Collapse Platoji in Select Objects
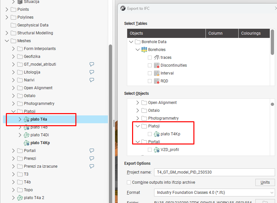This screenshot has width=277, height=203. [138, 126]
